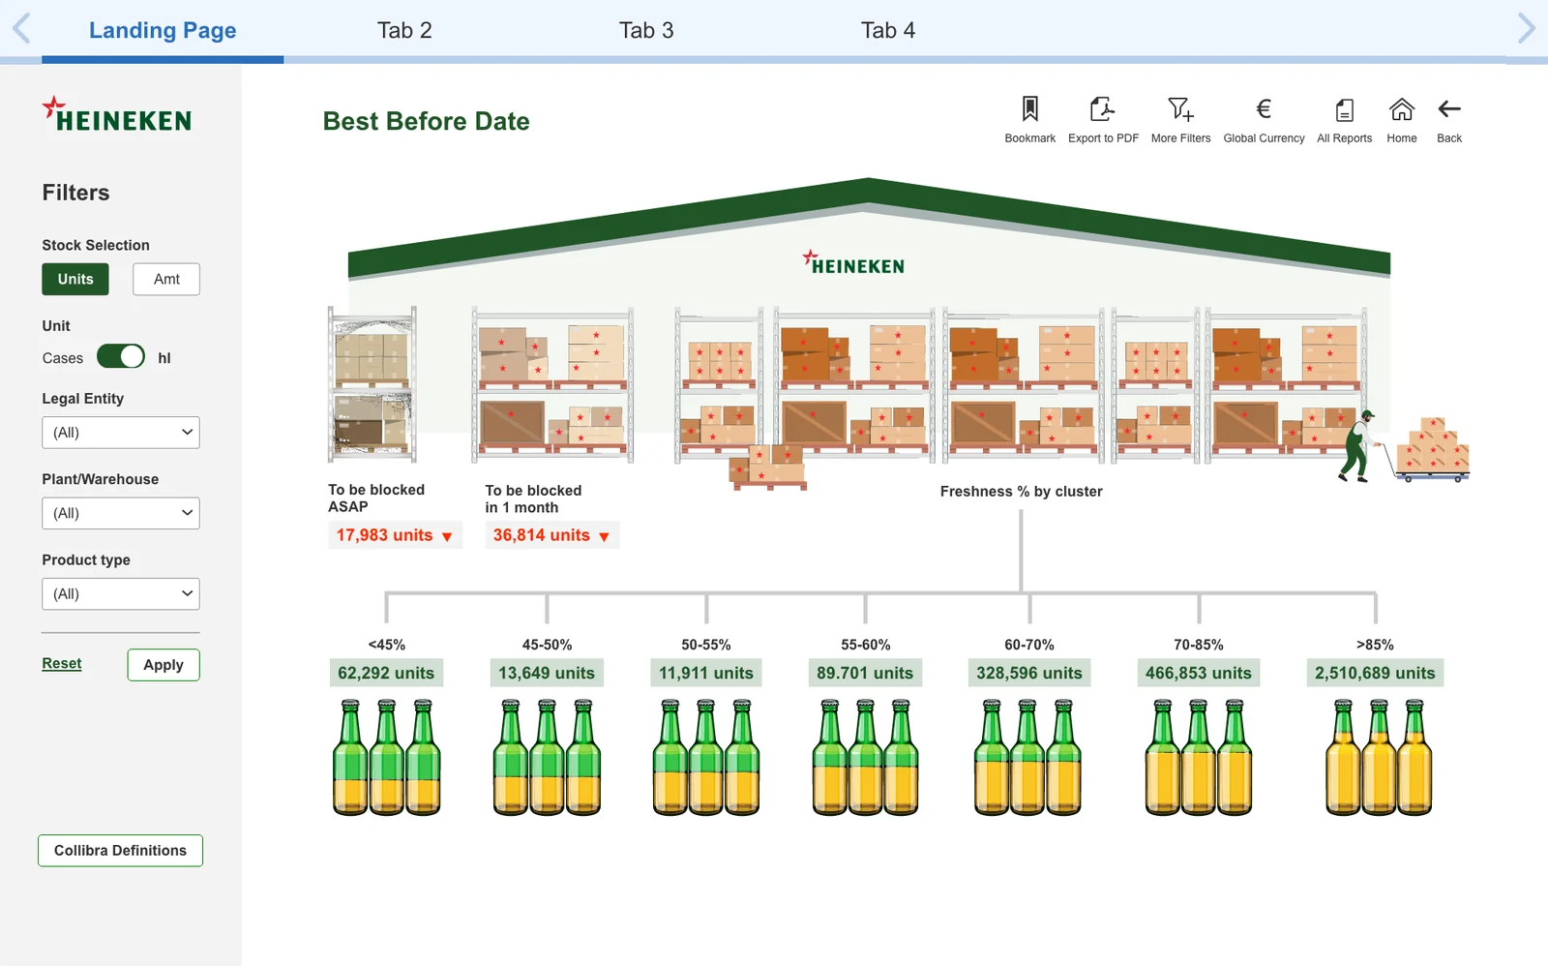This screenshot has height=966, width=1548.
Task: Switch to Tab 2
Action: pyautogui.click(x=404, y=30)
